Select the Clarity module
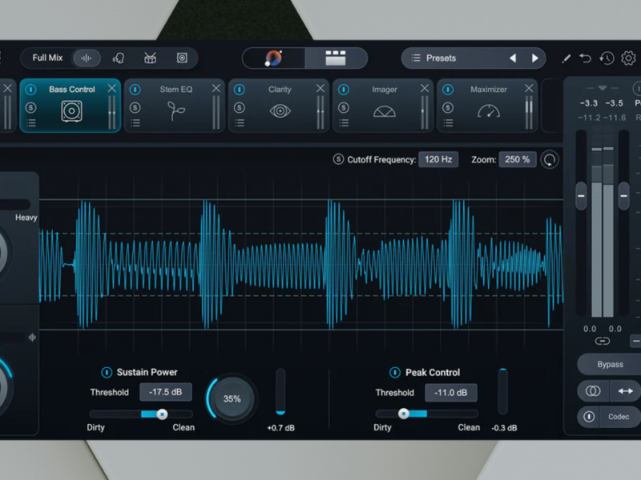This screenshot has height=480, width=641. point(279,106)
